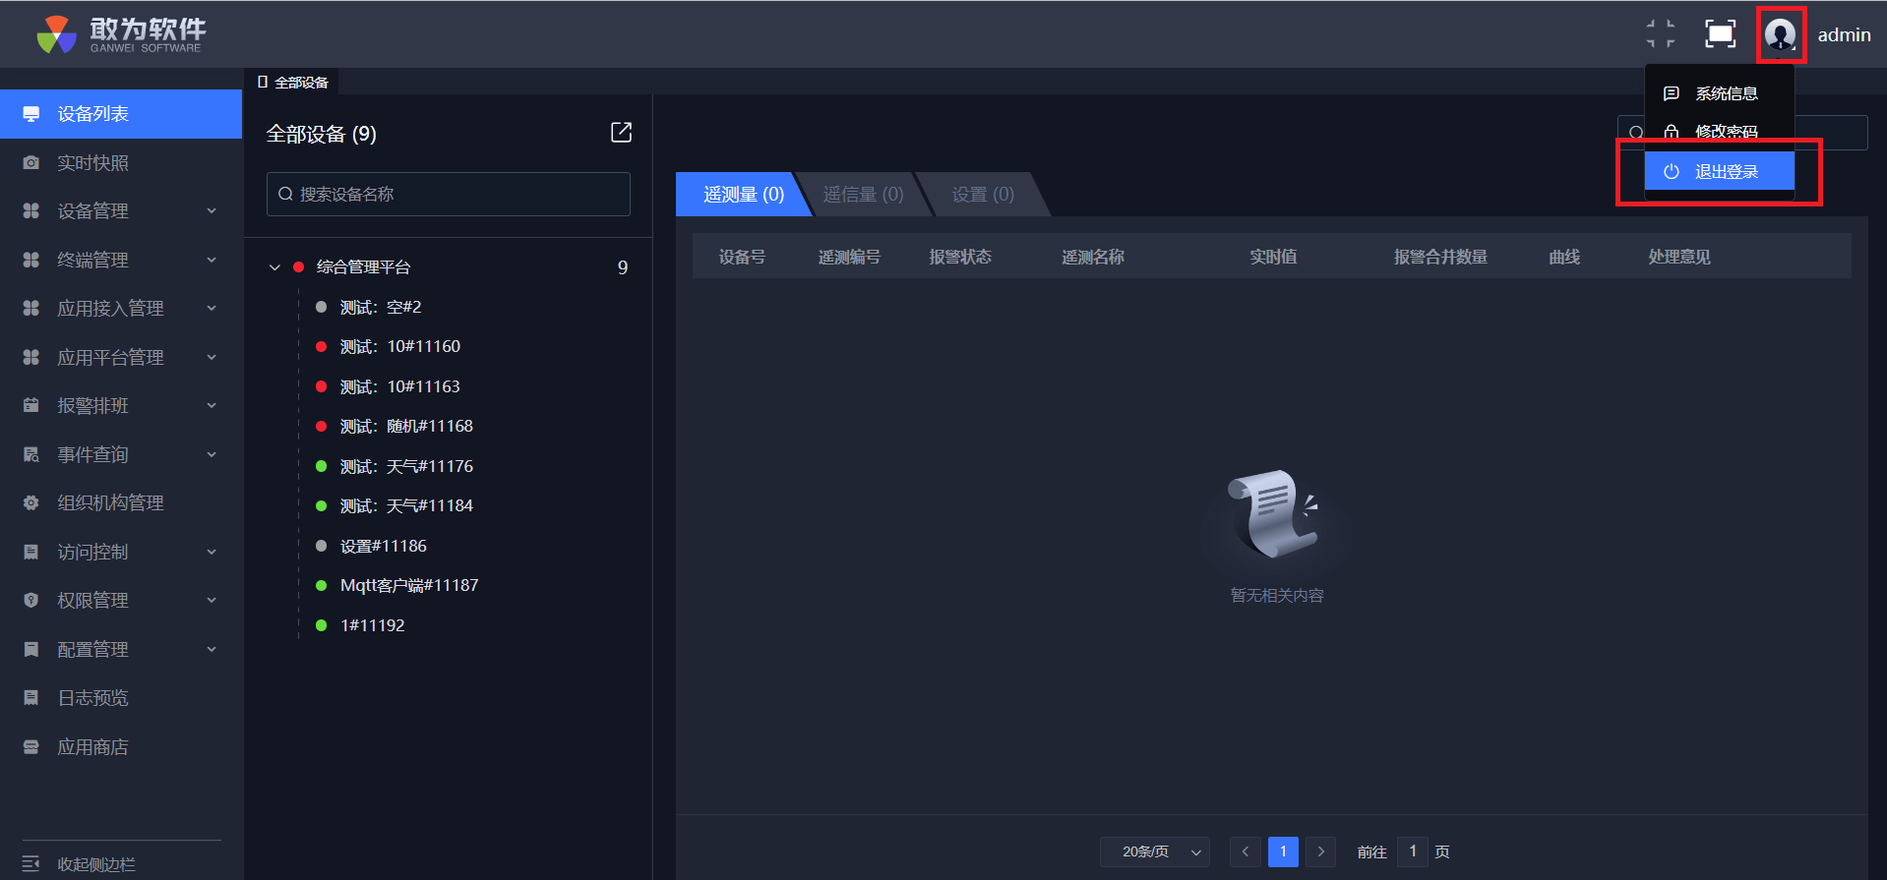Open the export icon beside 全部设备
Image resolution: width=1887 pixels, height=880 pixels.
click(x=621, y=133)
